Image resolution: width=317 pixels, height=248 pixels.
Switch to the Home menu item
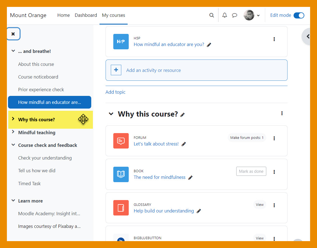tap(63, 15)
